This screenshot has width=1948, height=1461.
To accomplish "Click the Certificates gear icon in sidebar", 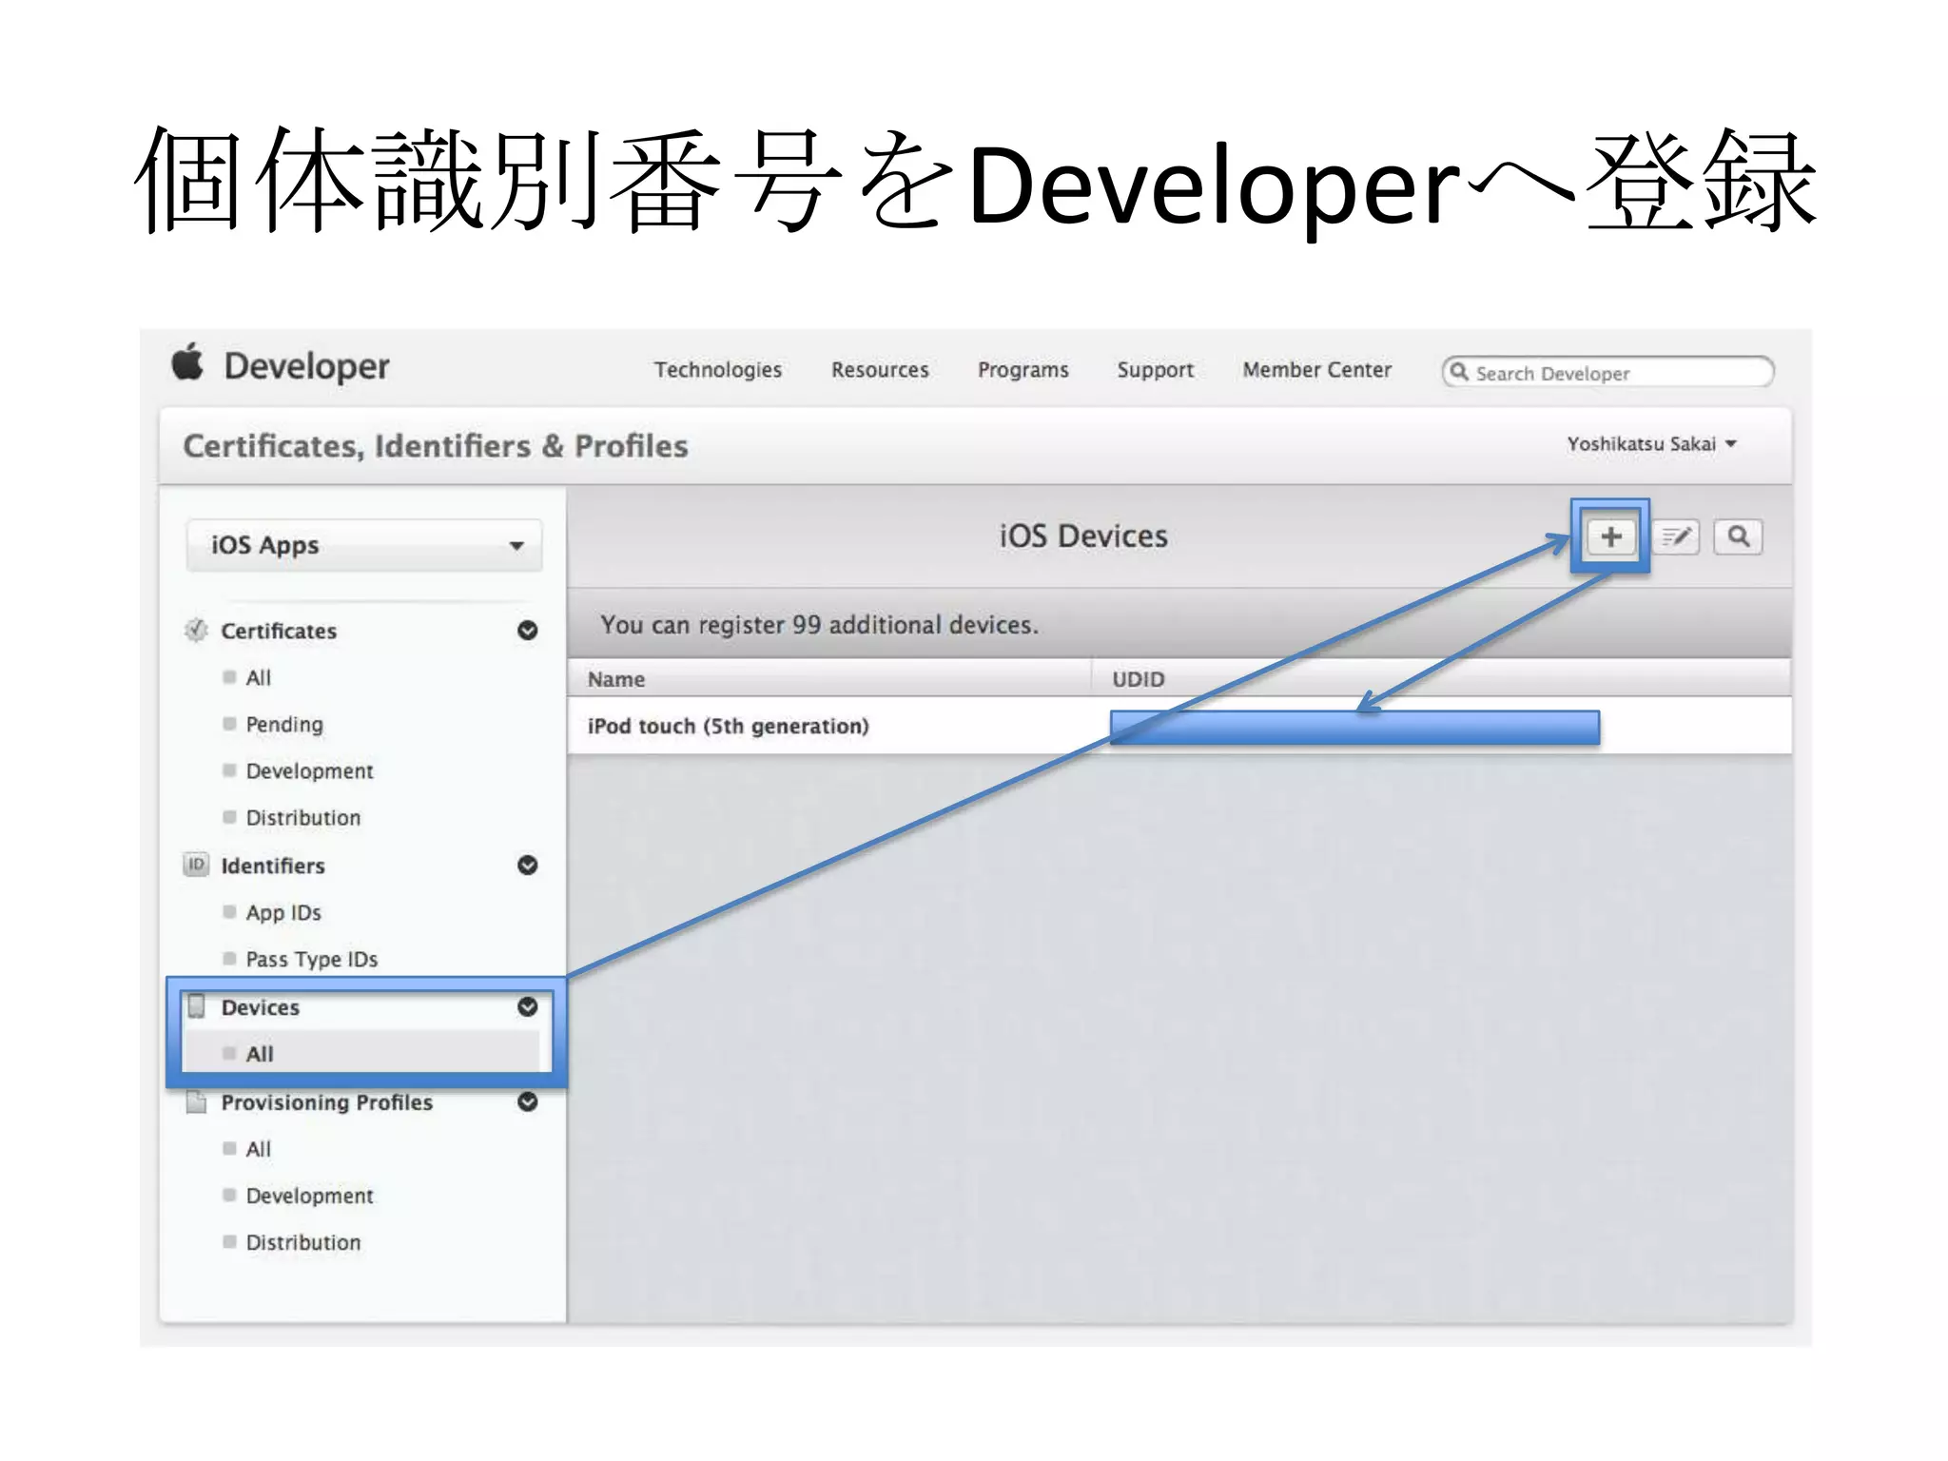I will pyautogui.click(x=196, y=631).
